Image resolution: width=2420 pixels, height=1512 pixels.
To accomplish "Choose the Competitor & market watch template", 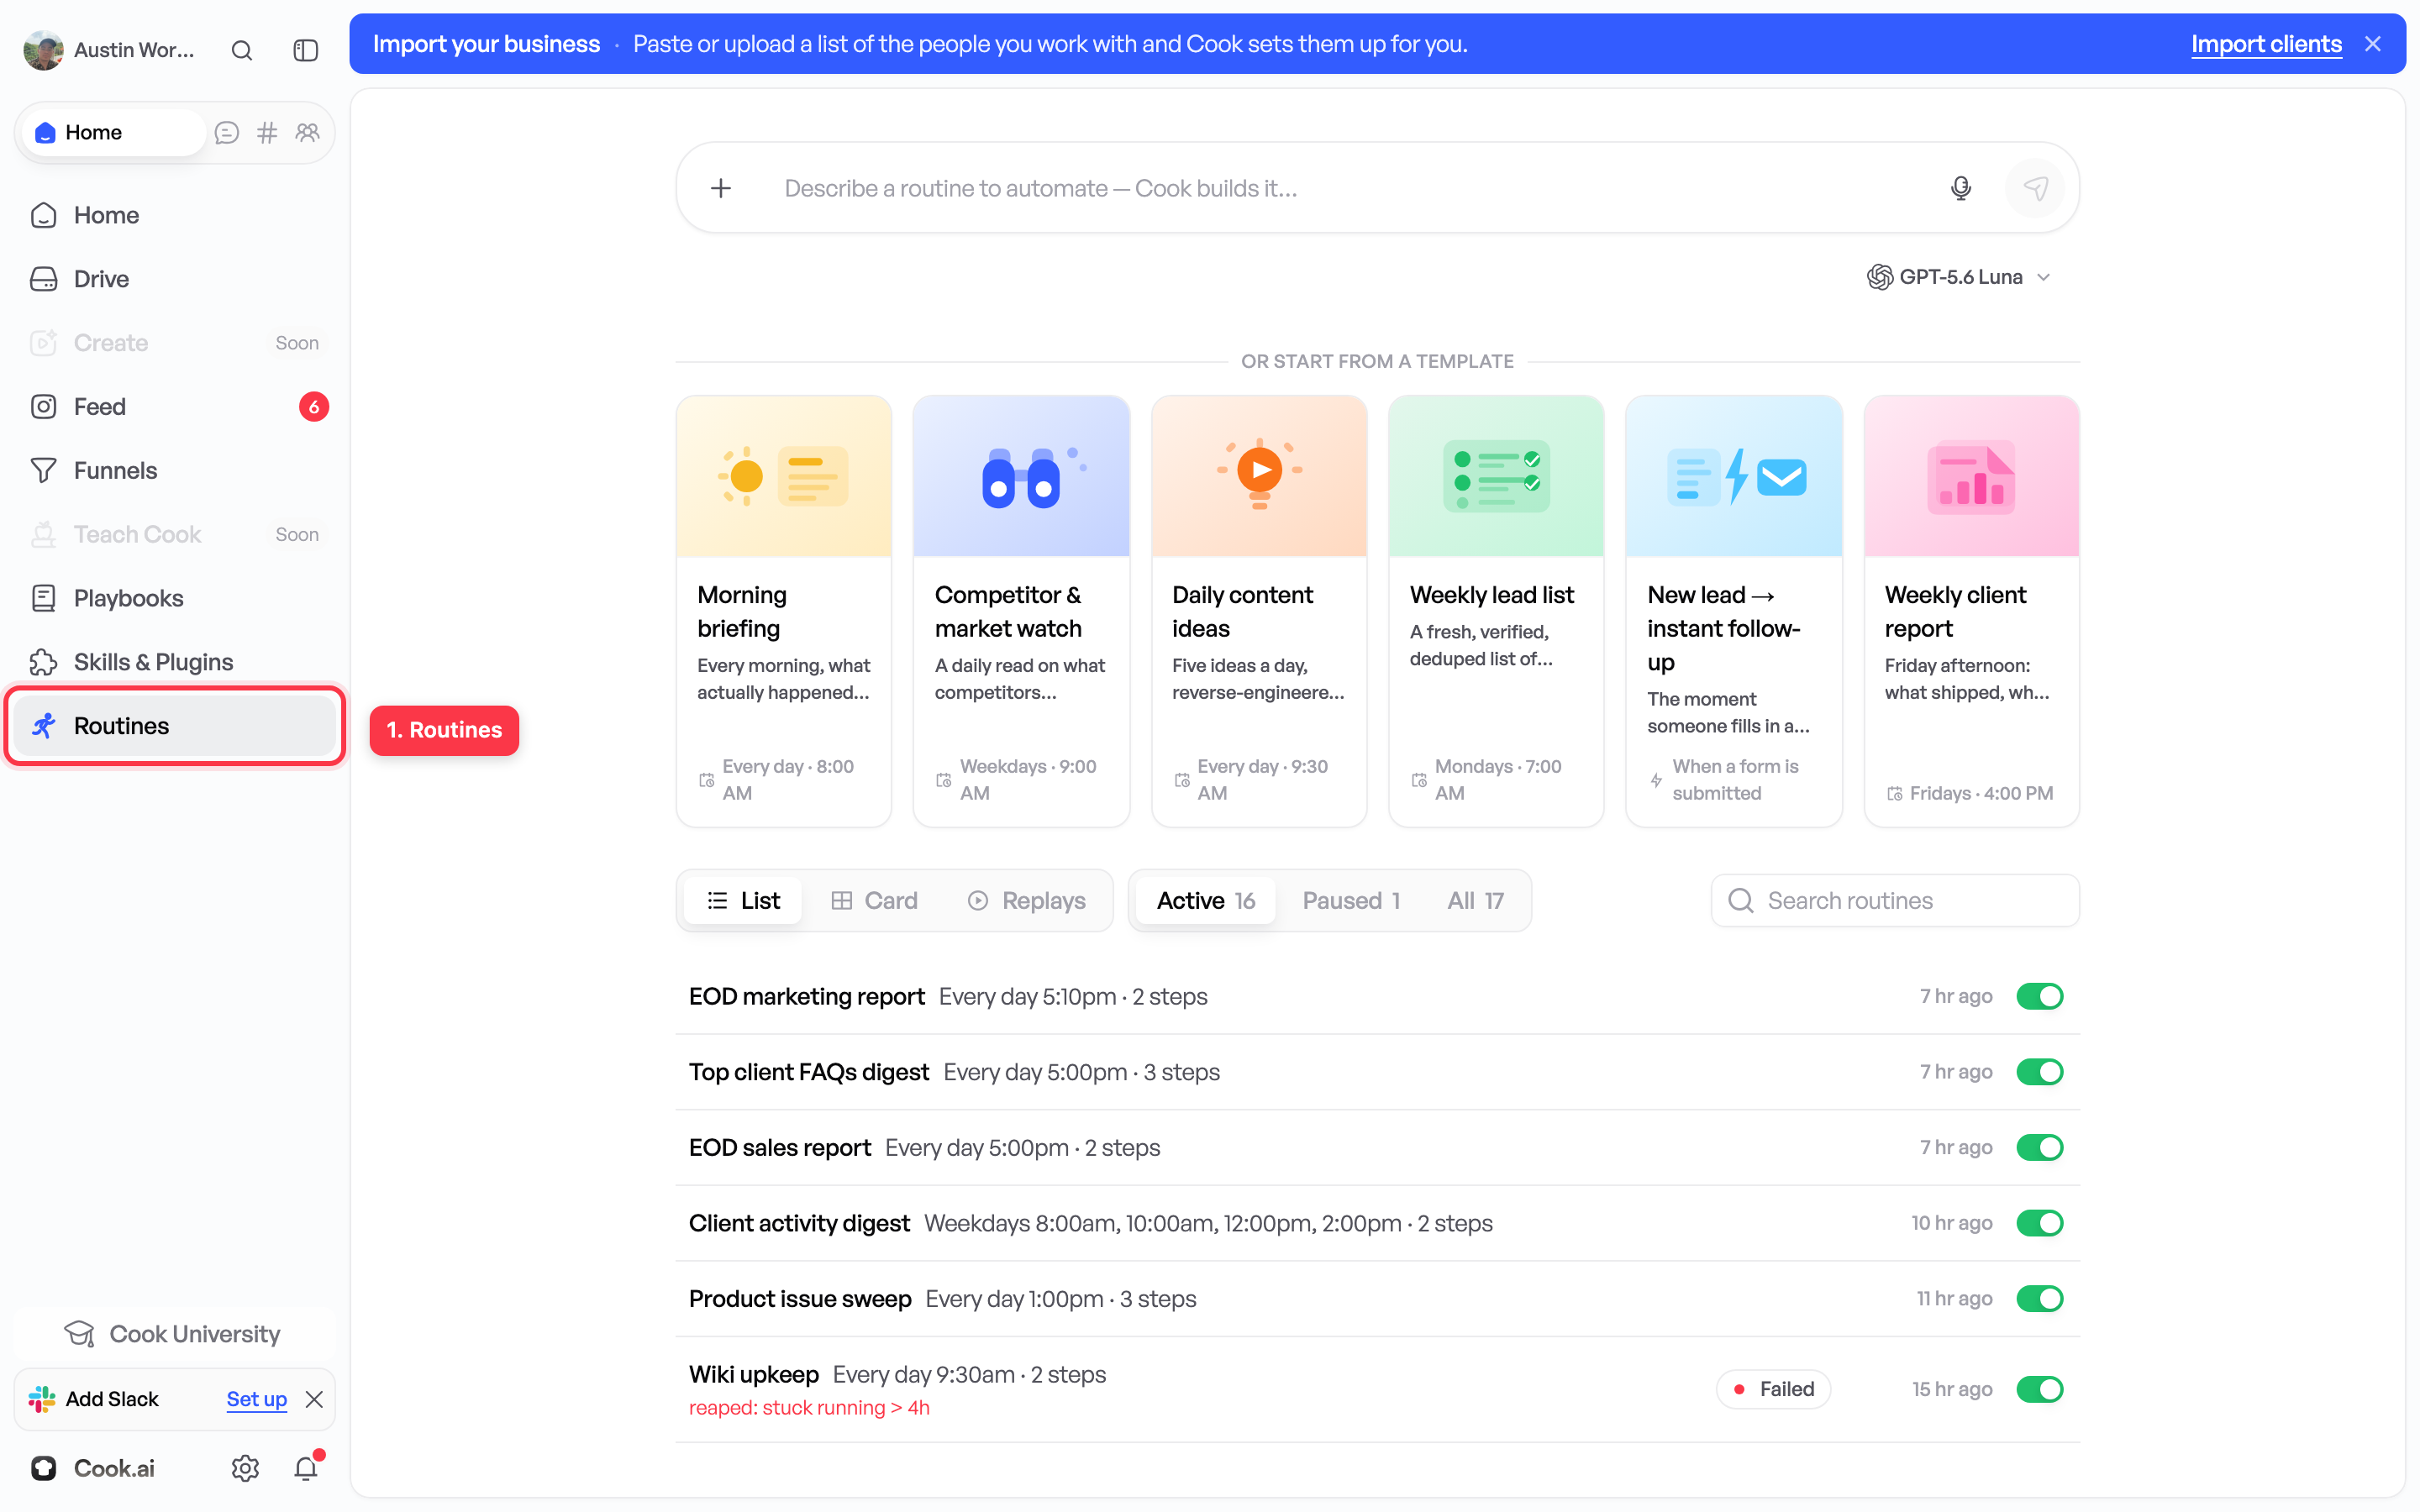I will (1021, 611).
